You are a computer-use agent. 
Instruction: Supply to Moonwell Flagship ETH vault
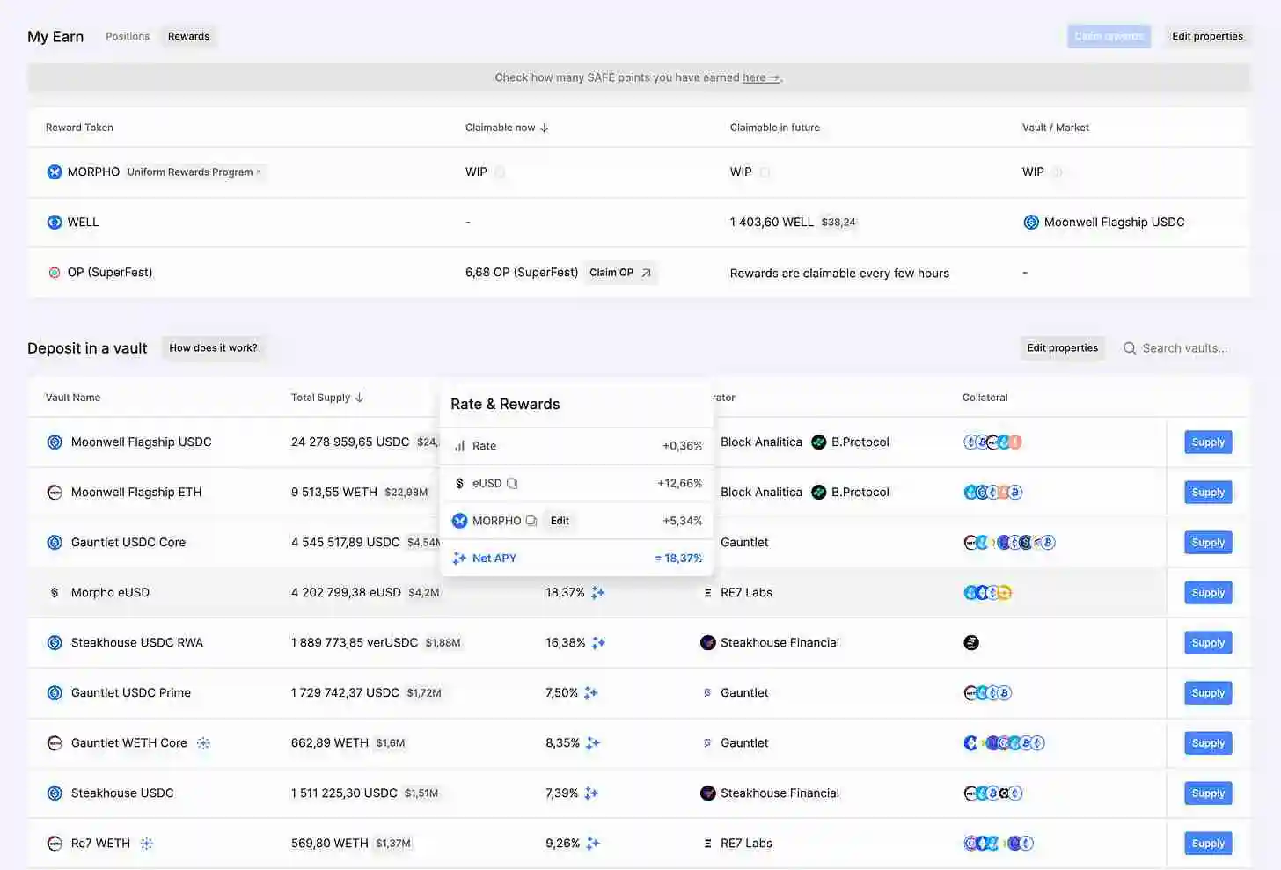click(x=1208, y=492)
